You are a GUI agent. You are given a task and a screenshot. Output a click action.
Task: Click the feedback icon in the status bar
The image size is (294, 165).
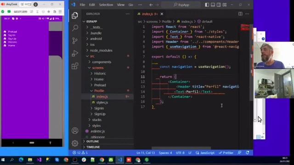(x=239, y=153)
